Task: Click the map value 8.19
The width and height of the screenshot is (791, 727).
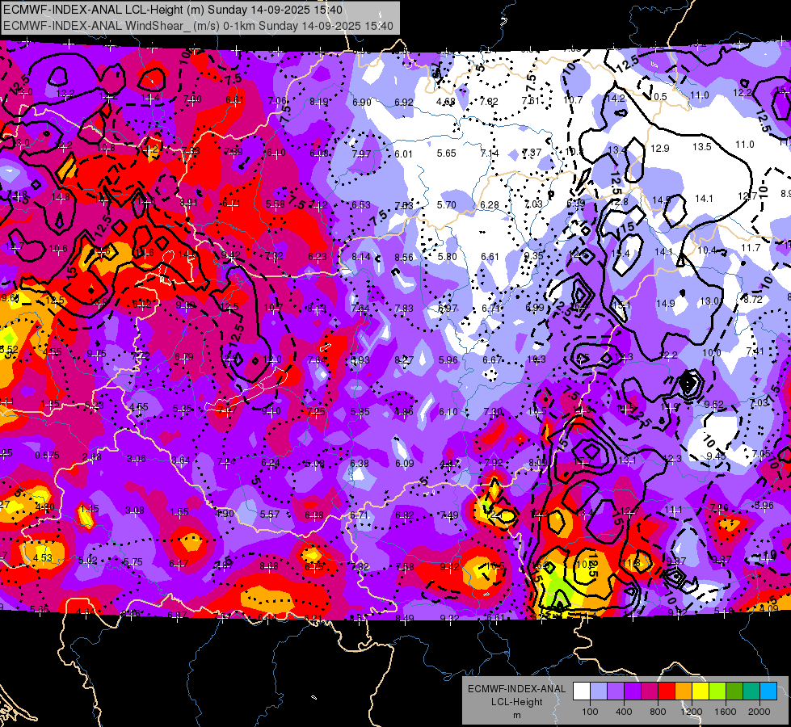Action: click(x=319, y=102)
